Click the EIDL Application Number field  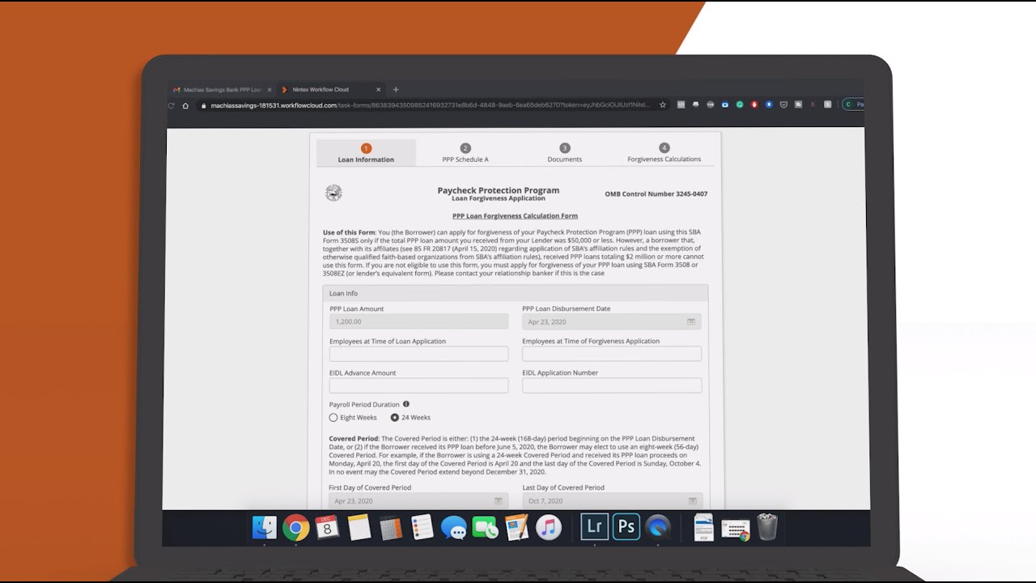click(x=612, y=386)
